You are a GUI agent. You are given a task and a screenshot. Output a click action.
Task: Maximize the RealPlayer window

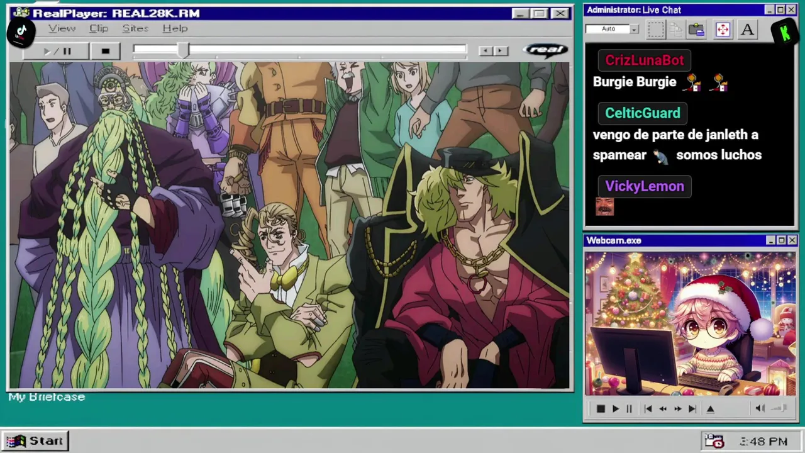540,13
